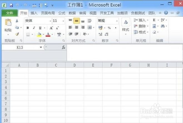Toggle Bold formatting
183x123 pixels.
28,28
